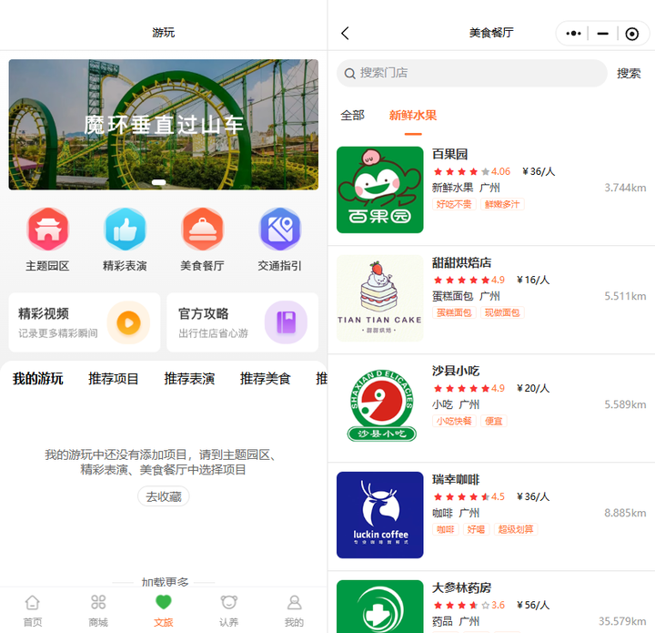Open luckin coffee store logo
This screenshot has height=633, width=655.
click(x=379, y=515)
